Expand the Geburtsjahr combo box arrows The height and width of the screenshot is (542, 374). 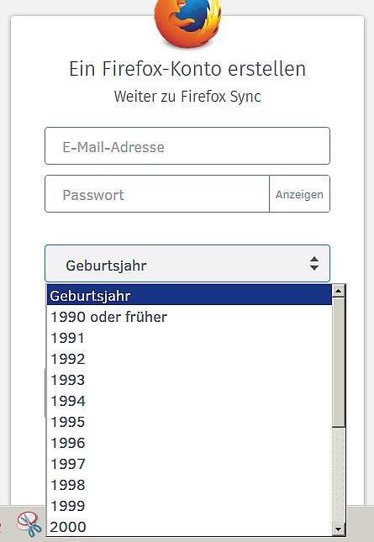(x=313, y=263)
